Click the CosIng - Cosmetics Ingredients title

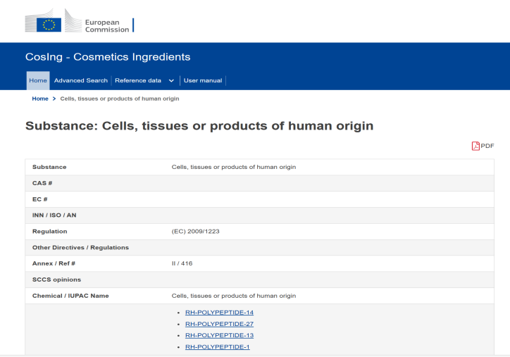[x=108, y=57]
